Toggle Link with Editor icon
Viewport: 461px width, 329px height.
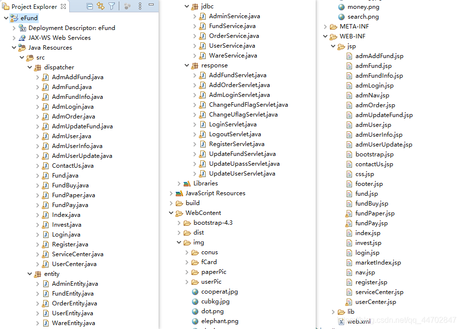(101, 6)
